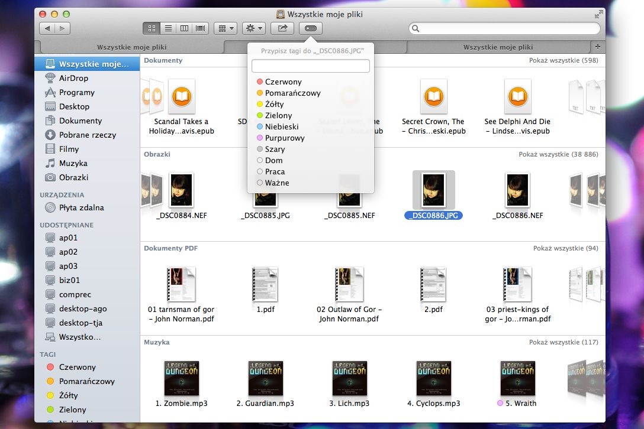Go back with the left arrow button
644x429 pixels.
click(x=47, y=28)
